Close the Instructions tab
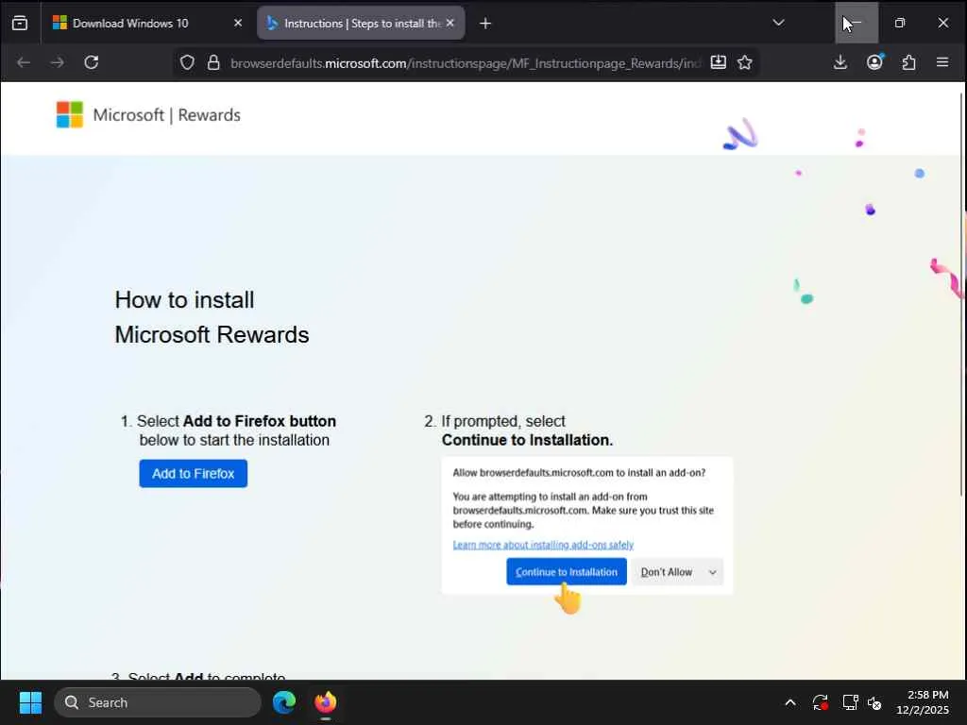 (450, 24)
